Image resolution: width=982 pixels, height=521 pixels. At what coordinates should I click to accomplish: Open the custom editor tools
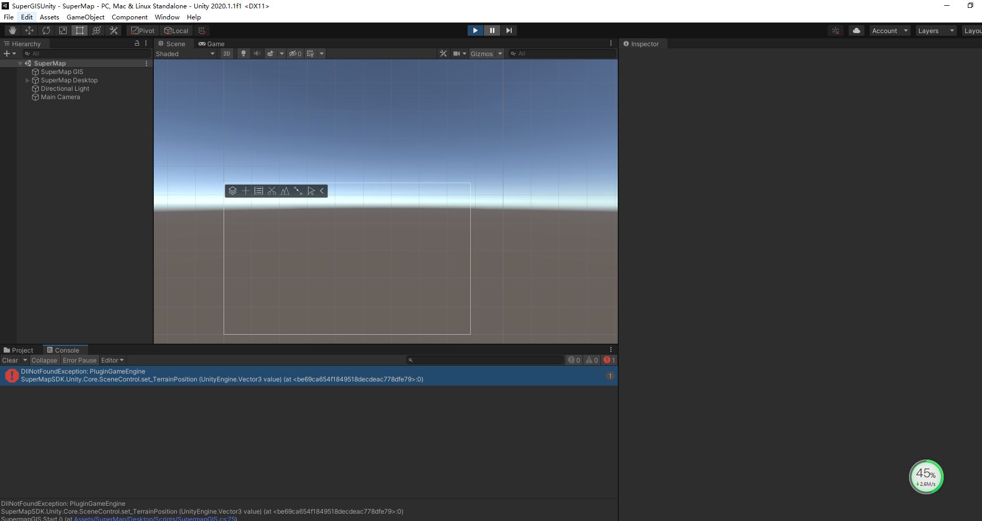pos(113,30)
